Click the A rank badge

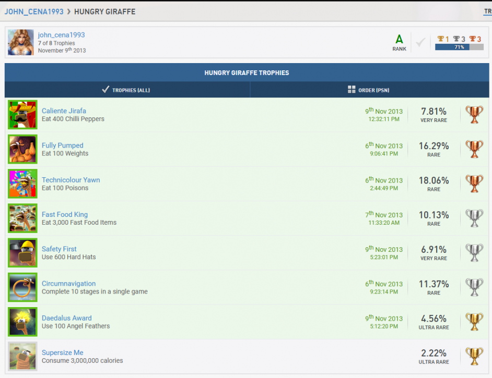coord(399,42)
